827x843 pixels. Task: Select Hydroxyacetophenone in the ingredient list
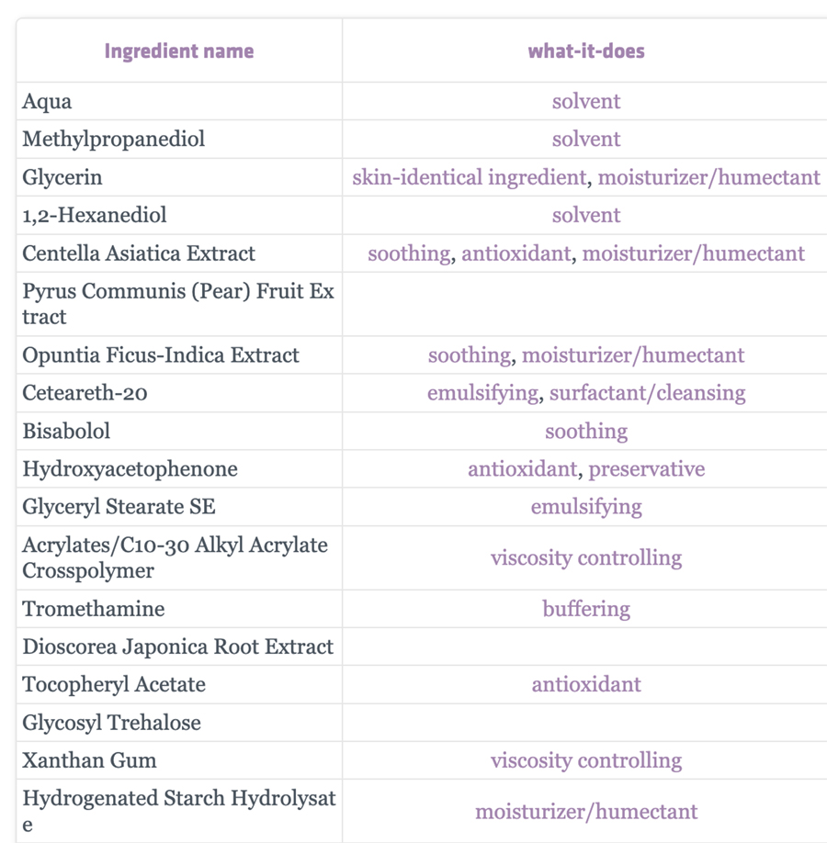pyautogui.click(x=130, y=469)
